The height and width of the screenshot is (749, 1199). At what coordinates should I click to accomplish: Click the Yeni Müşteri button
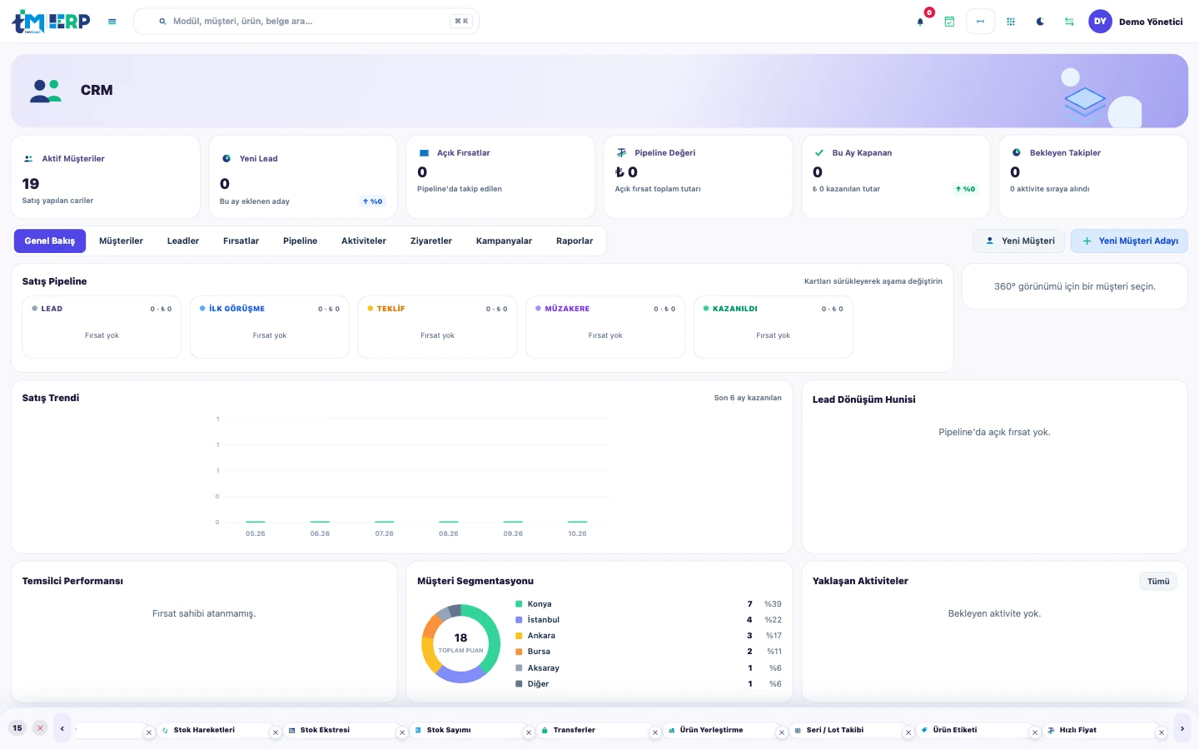pyautogui.click(x=1020, y=241)
